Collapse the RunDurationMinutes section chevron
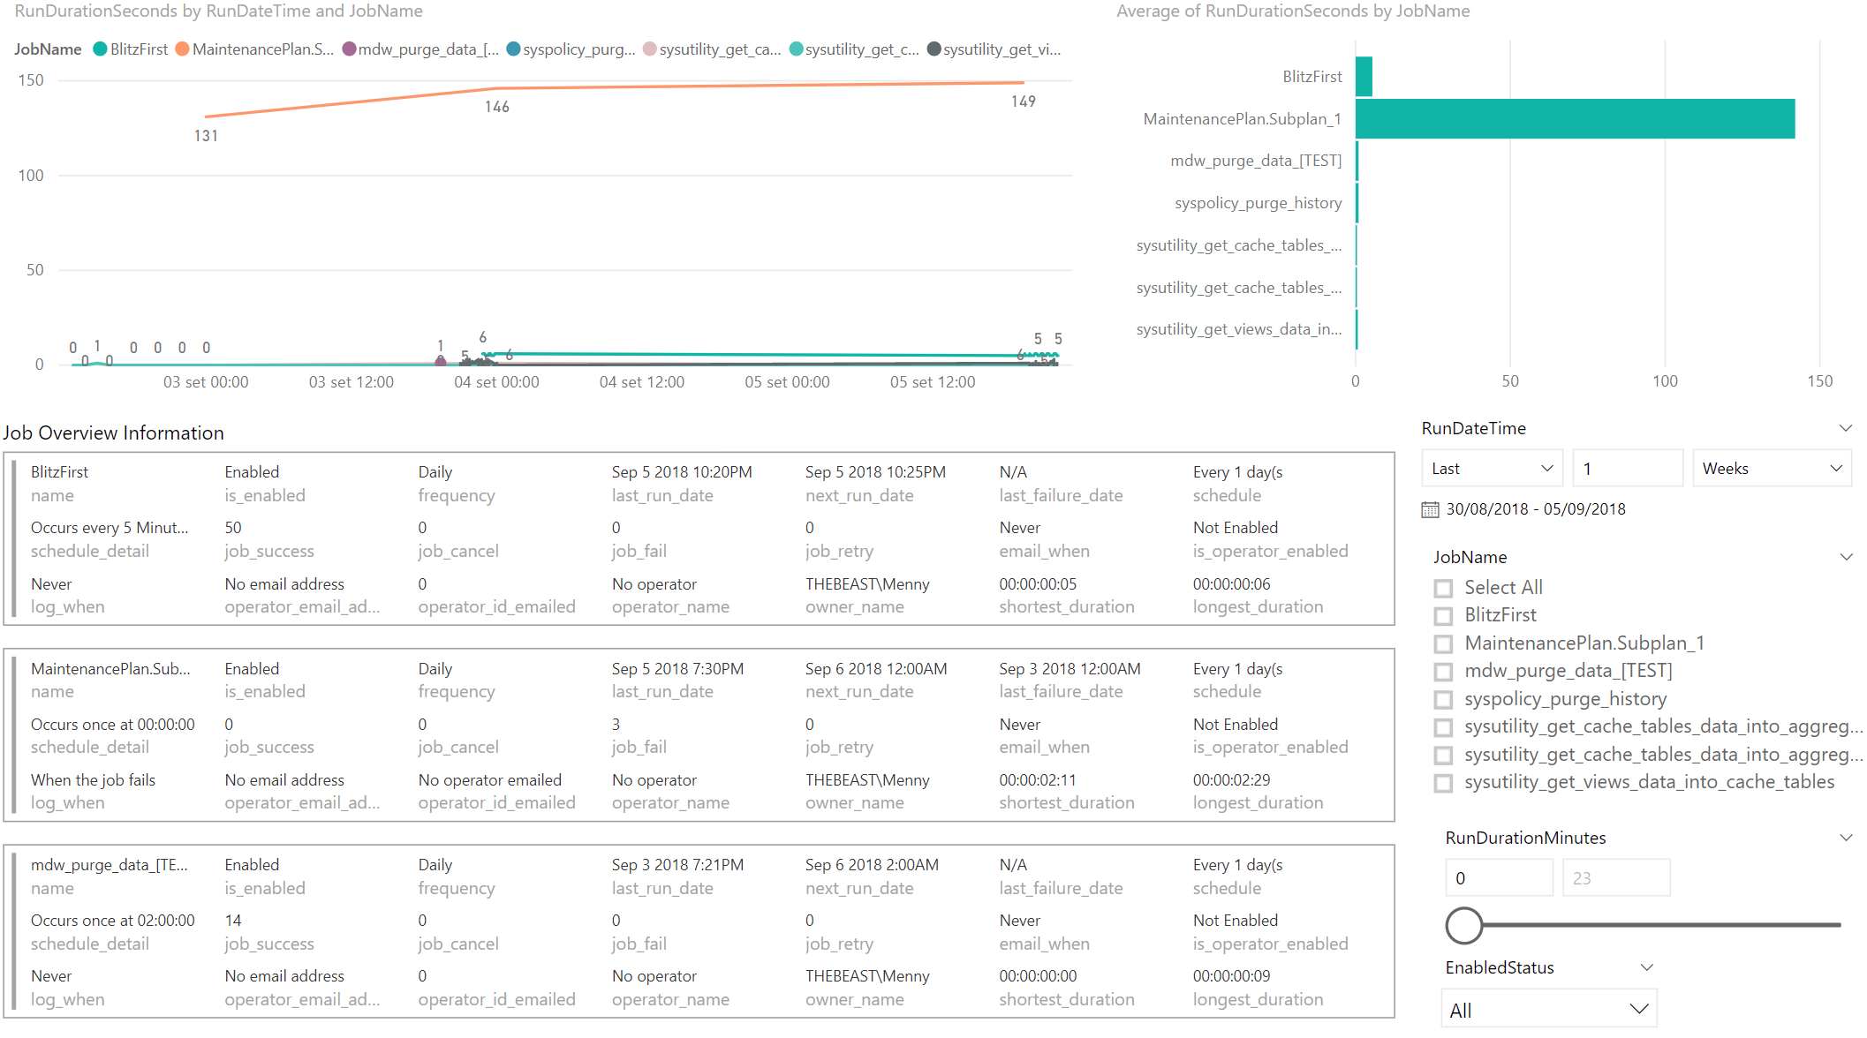Image resolution: width=1867 pixels, height=1038 pixels. pyautogui.click(x=1846, y=837)
